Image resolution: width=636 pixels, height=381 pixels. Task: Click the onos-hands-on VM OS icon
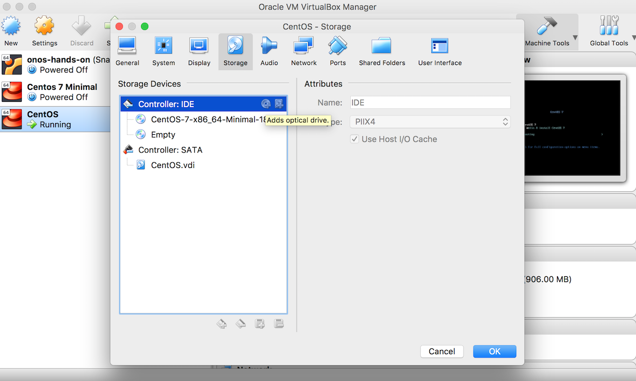pos(12,65)
